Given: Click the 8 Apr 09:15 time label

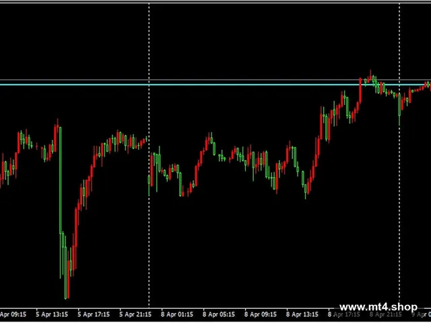Looking at the screenshot, I should [x=261, y=314].
